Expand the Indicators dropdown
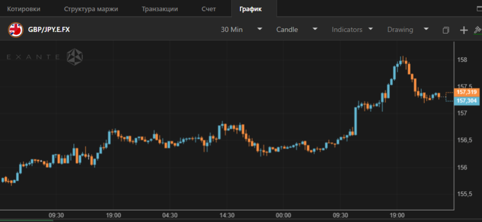Image resolution: width=482 pixels, height=222 pixels. [x=352, y=30]
